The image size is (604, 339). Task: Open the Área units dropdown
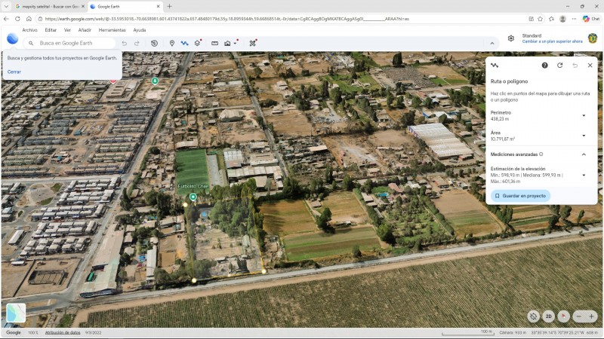coord(584,136)
